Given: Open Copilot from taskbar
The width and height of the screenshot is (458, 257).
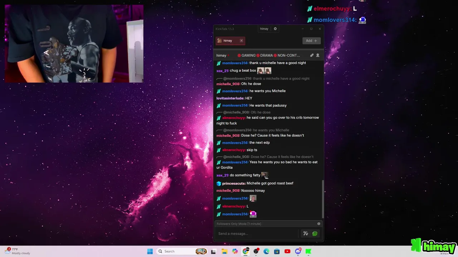Looking at the screenshot, I should (235, 251).
